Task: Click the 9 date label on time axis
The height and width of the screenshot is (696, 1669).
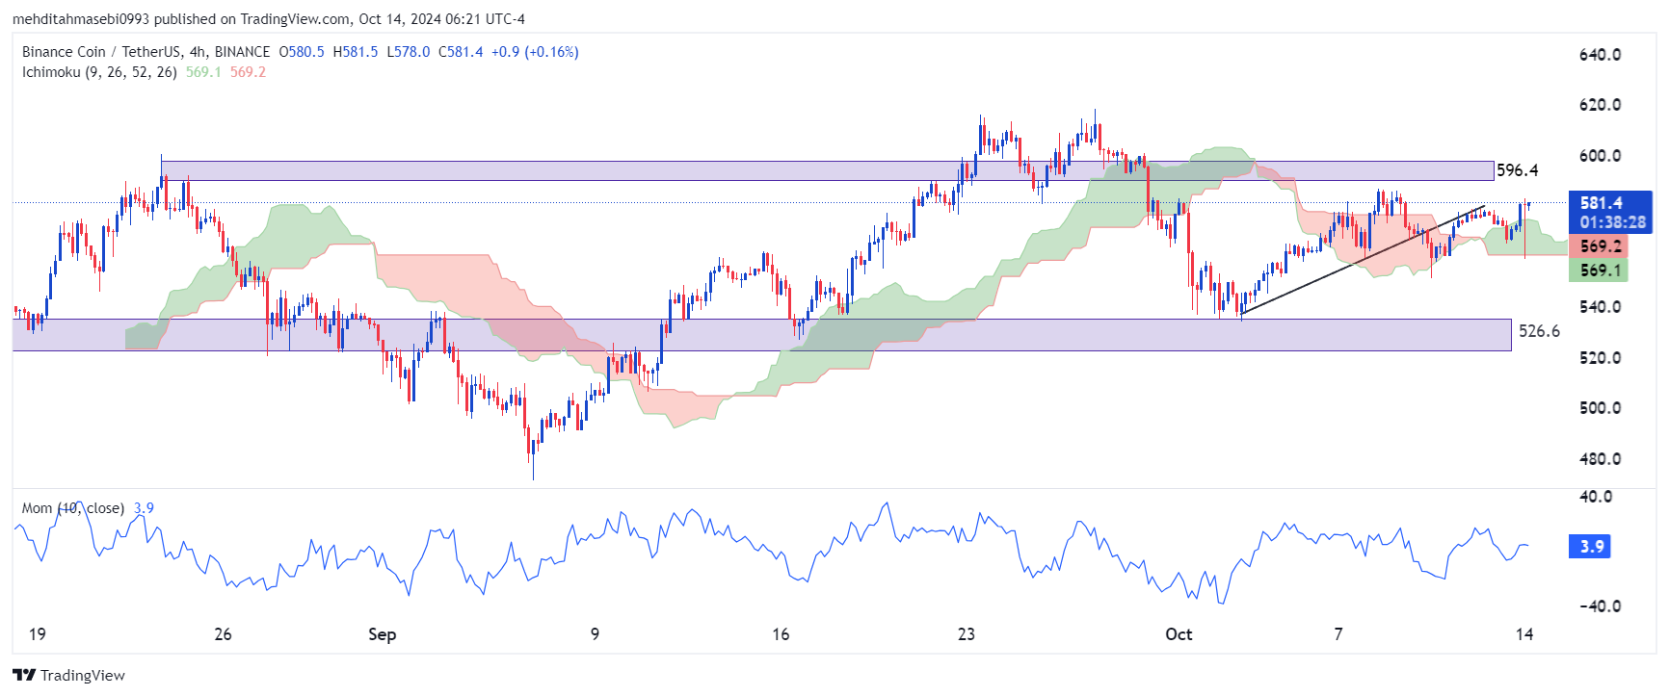Action: (595, 634)
